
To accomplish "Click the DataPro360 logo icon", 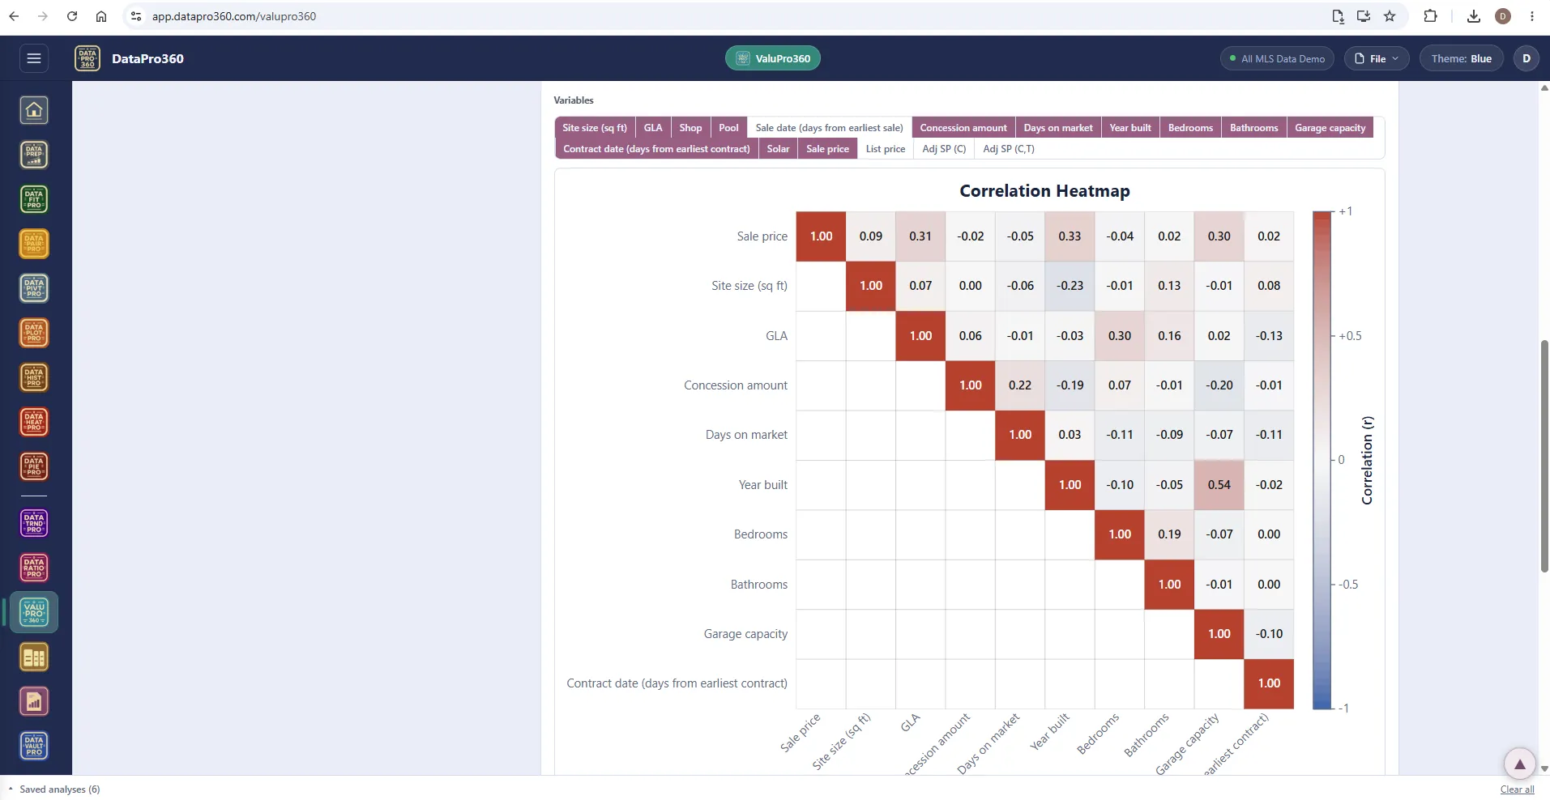I will (x=88, y=58).
